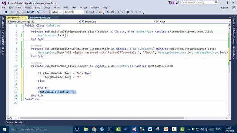This screenshot has height=133, width=237.
Task: Switch to CalcForm.vb [Design] tab
Action: (39, 18)
